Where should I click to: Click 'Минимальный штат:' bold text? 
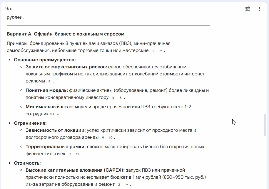50,107
